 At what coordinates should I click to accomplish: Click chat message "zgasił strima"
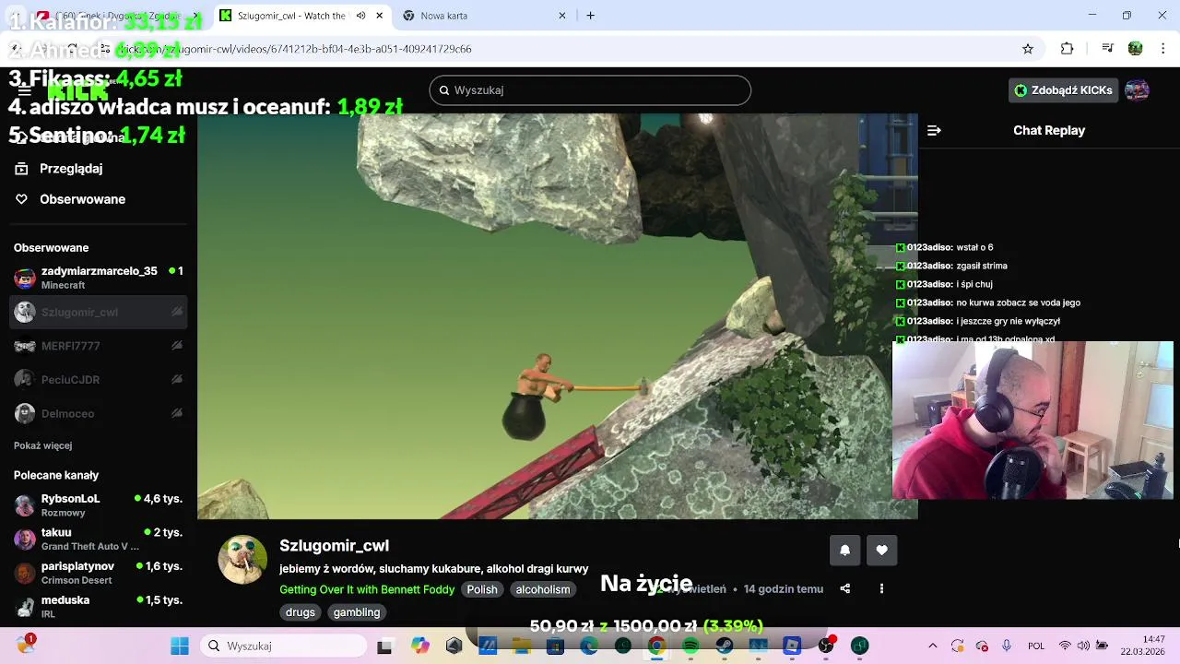982,266
